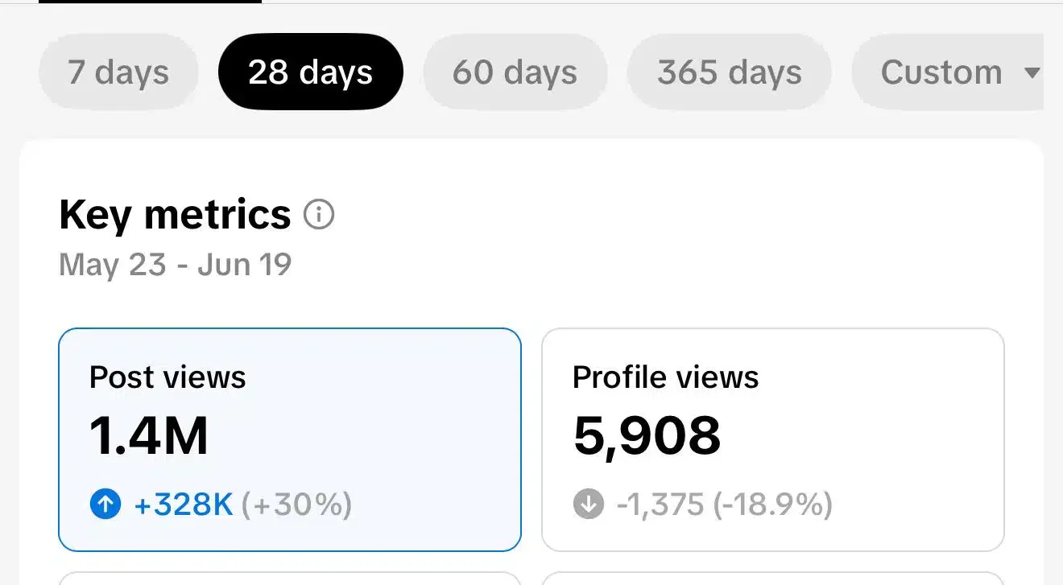Show metrics for 365 days
The height and width of the screenshot is (585, 1063).
pos(729,72)
